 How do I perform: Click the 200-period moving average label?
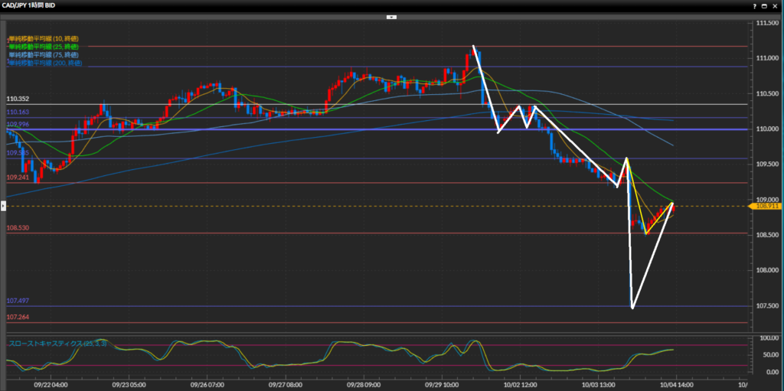click(x=45, y=64)
